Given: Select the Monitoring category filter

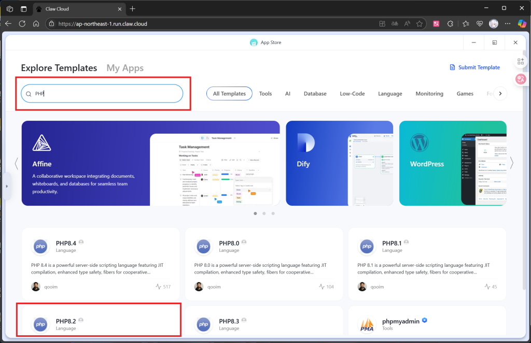Looking at the screenshot, I should click(x=429, y=94).
